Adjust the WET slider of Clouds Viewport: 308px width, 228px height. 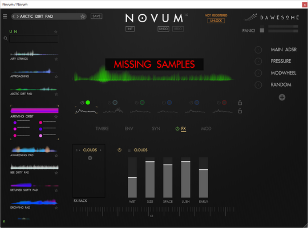pos(132,177)
